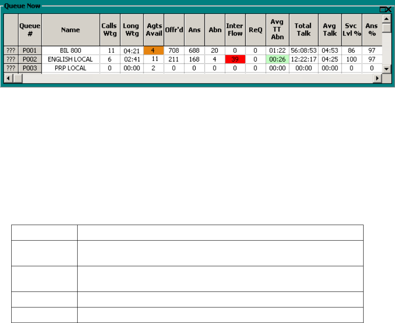Select the Total Talk column header
Image resolution: width=395 pixels, height=323 pixels.
304,30
